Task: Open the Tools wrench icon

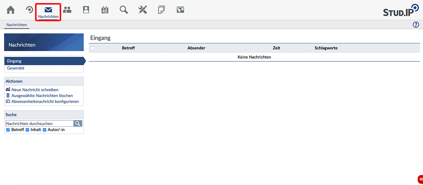Action: 143,10
